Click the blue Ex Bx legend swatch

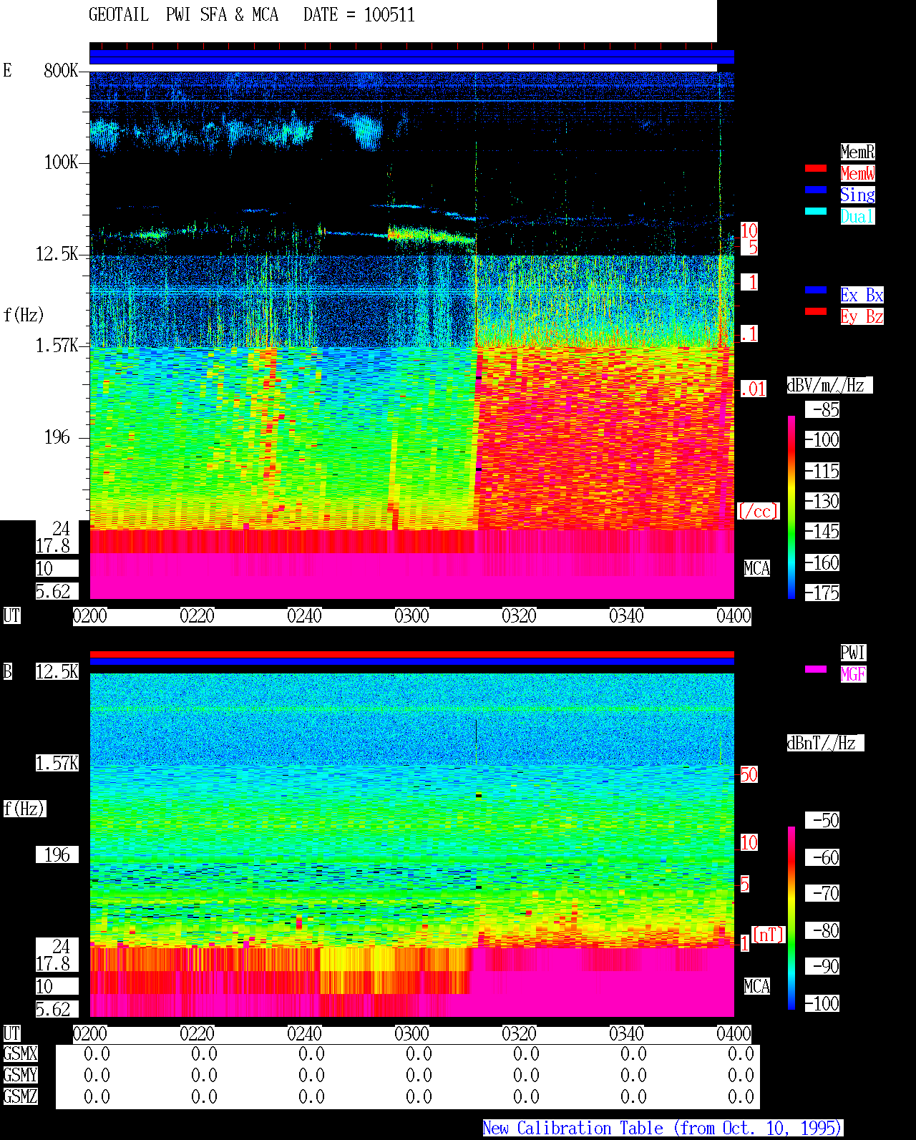point(816,290)
